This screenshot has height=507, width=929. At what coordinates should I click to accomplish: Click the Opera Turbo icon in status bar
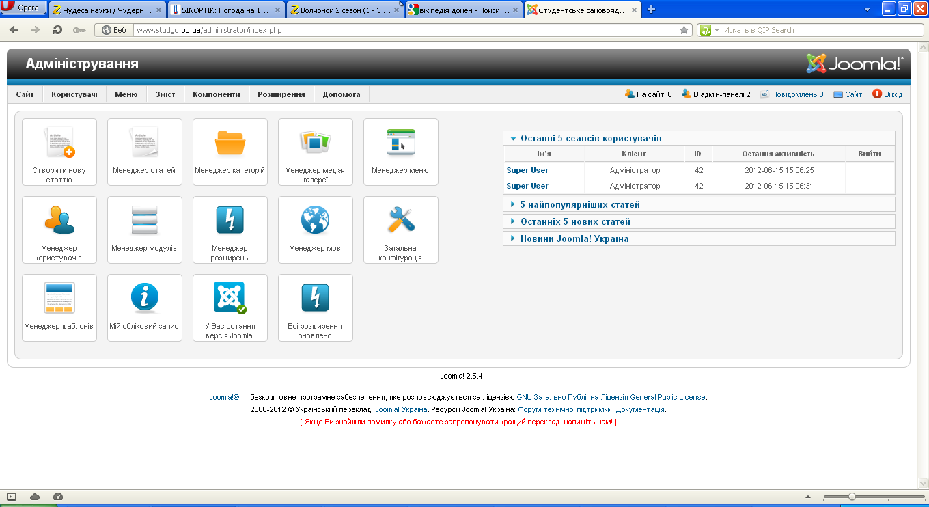57,497
